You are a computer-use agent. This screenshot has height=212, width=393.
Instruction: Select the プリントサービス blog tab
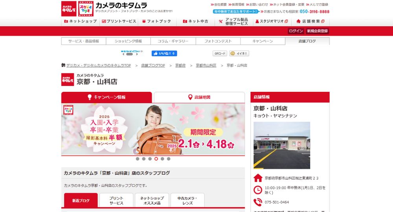point(116,201)
